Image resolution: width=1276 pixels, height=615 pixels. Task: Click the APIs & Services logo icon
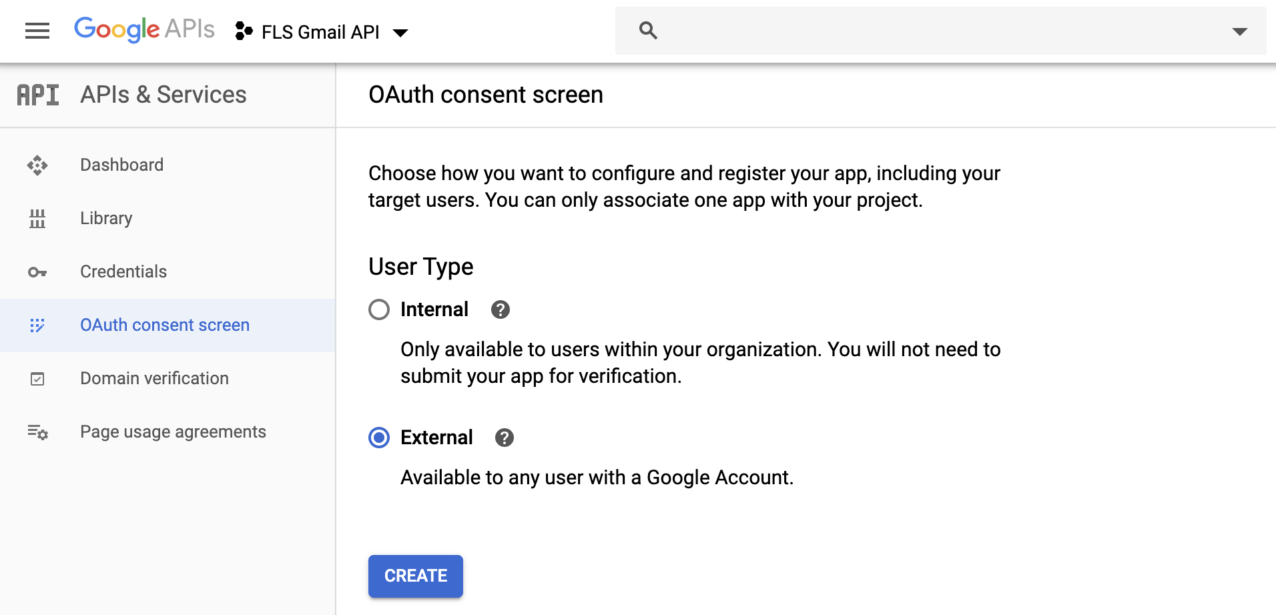[37, 94]
